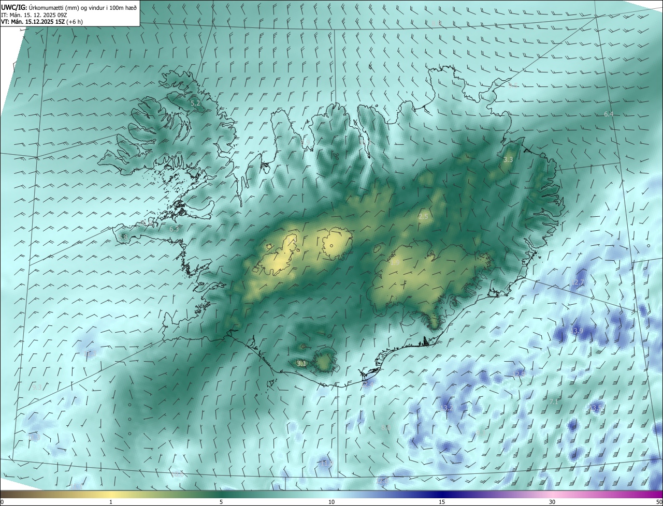Click the color scale tick label 15

pos(442,502)
